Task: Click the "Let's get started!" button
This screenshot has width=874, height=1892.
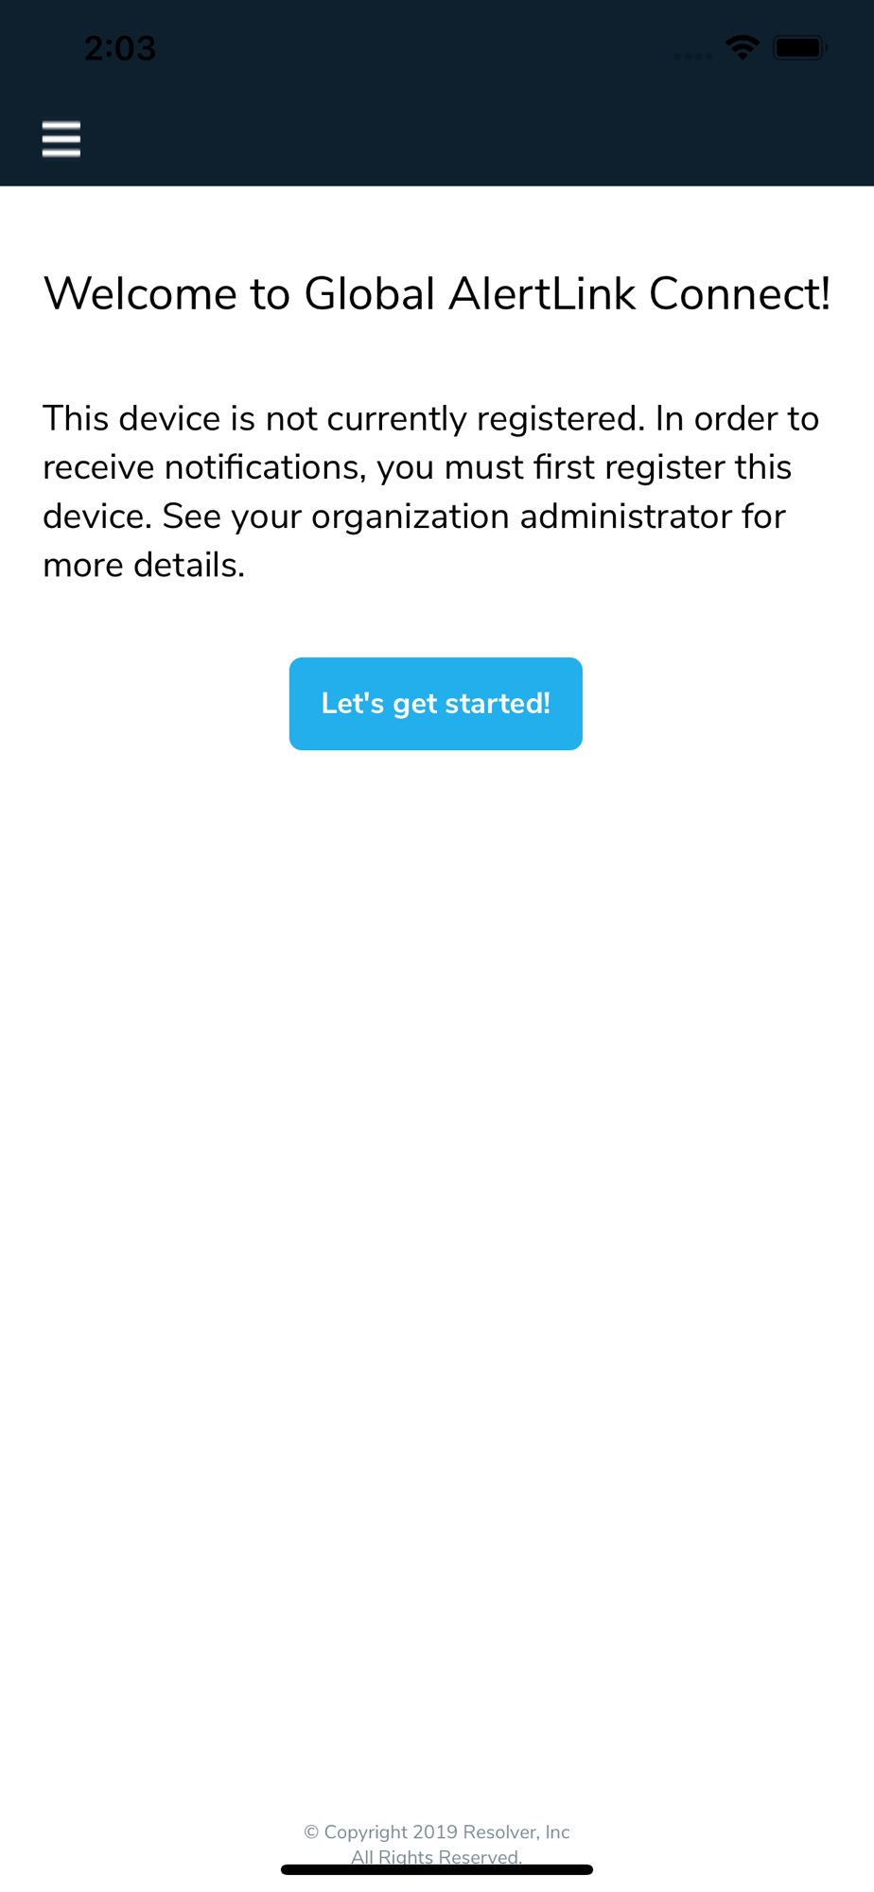Action: click(x=436, y=704)
